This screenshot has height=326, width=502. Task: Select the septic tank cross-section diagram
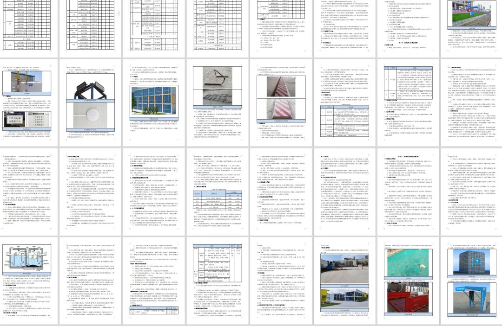coord(26,258)
